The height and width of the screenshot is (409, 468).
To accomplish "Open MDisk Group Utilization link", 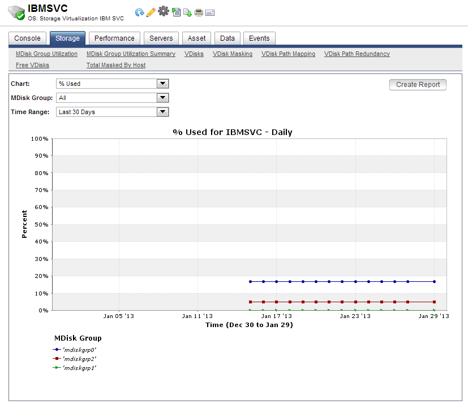I will tap(46, 54).
